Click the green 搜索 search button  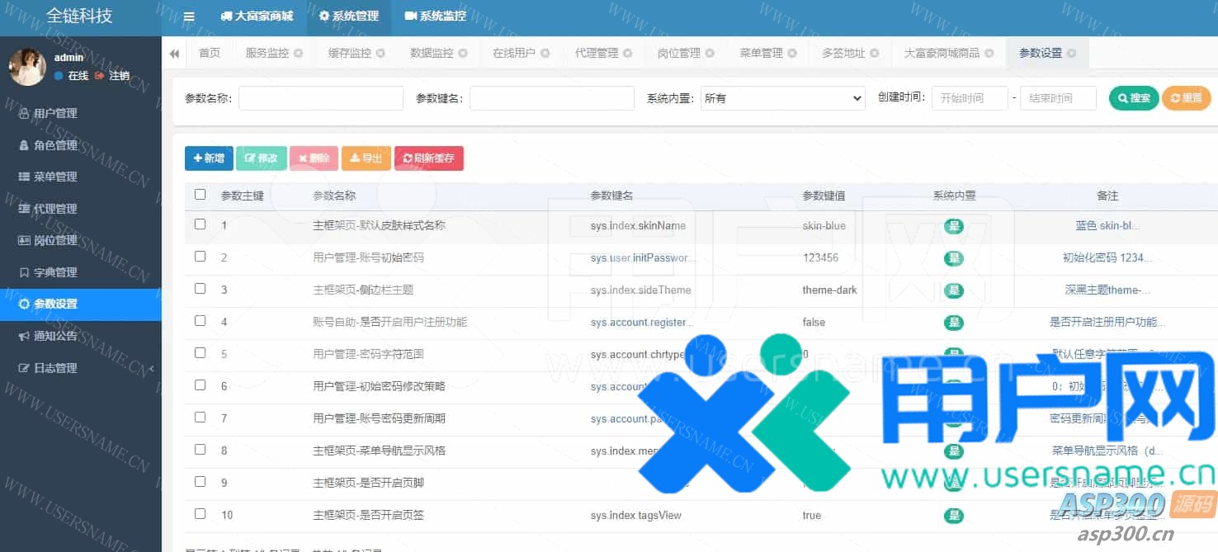[x=1134, y=98]
